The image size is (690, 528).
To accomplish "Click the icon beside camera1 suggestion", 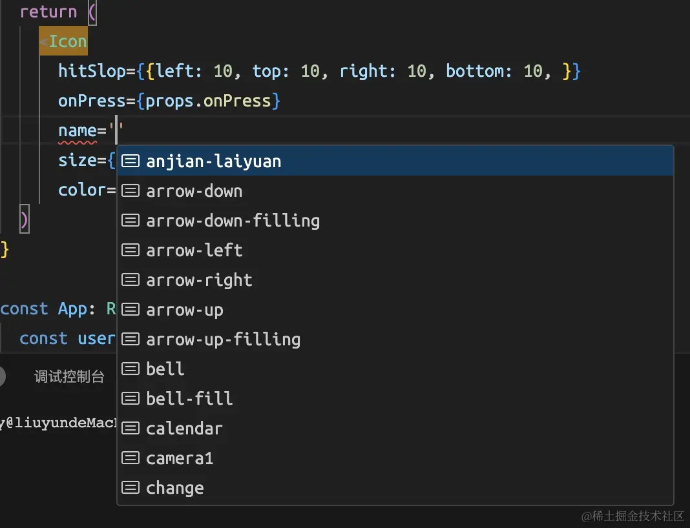I will 131,458.
